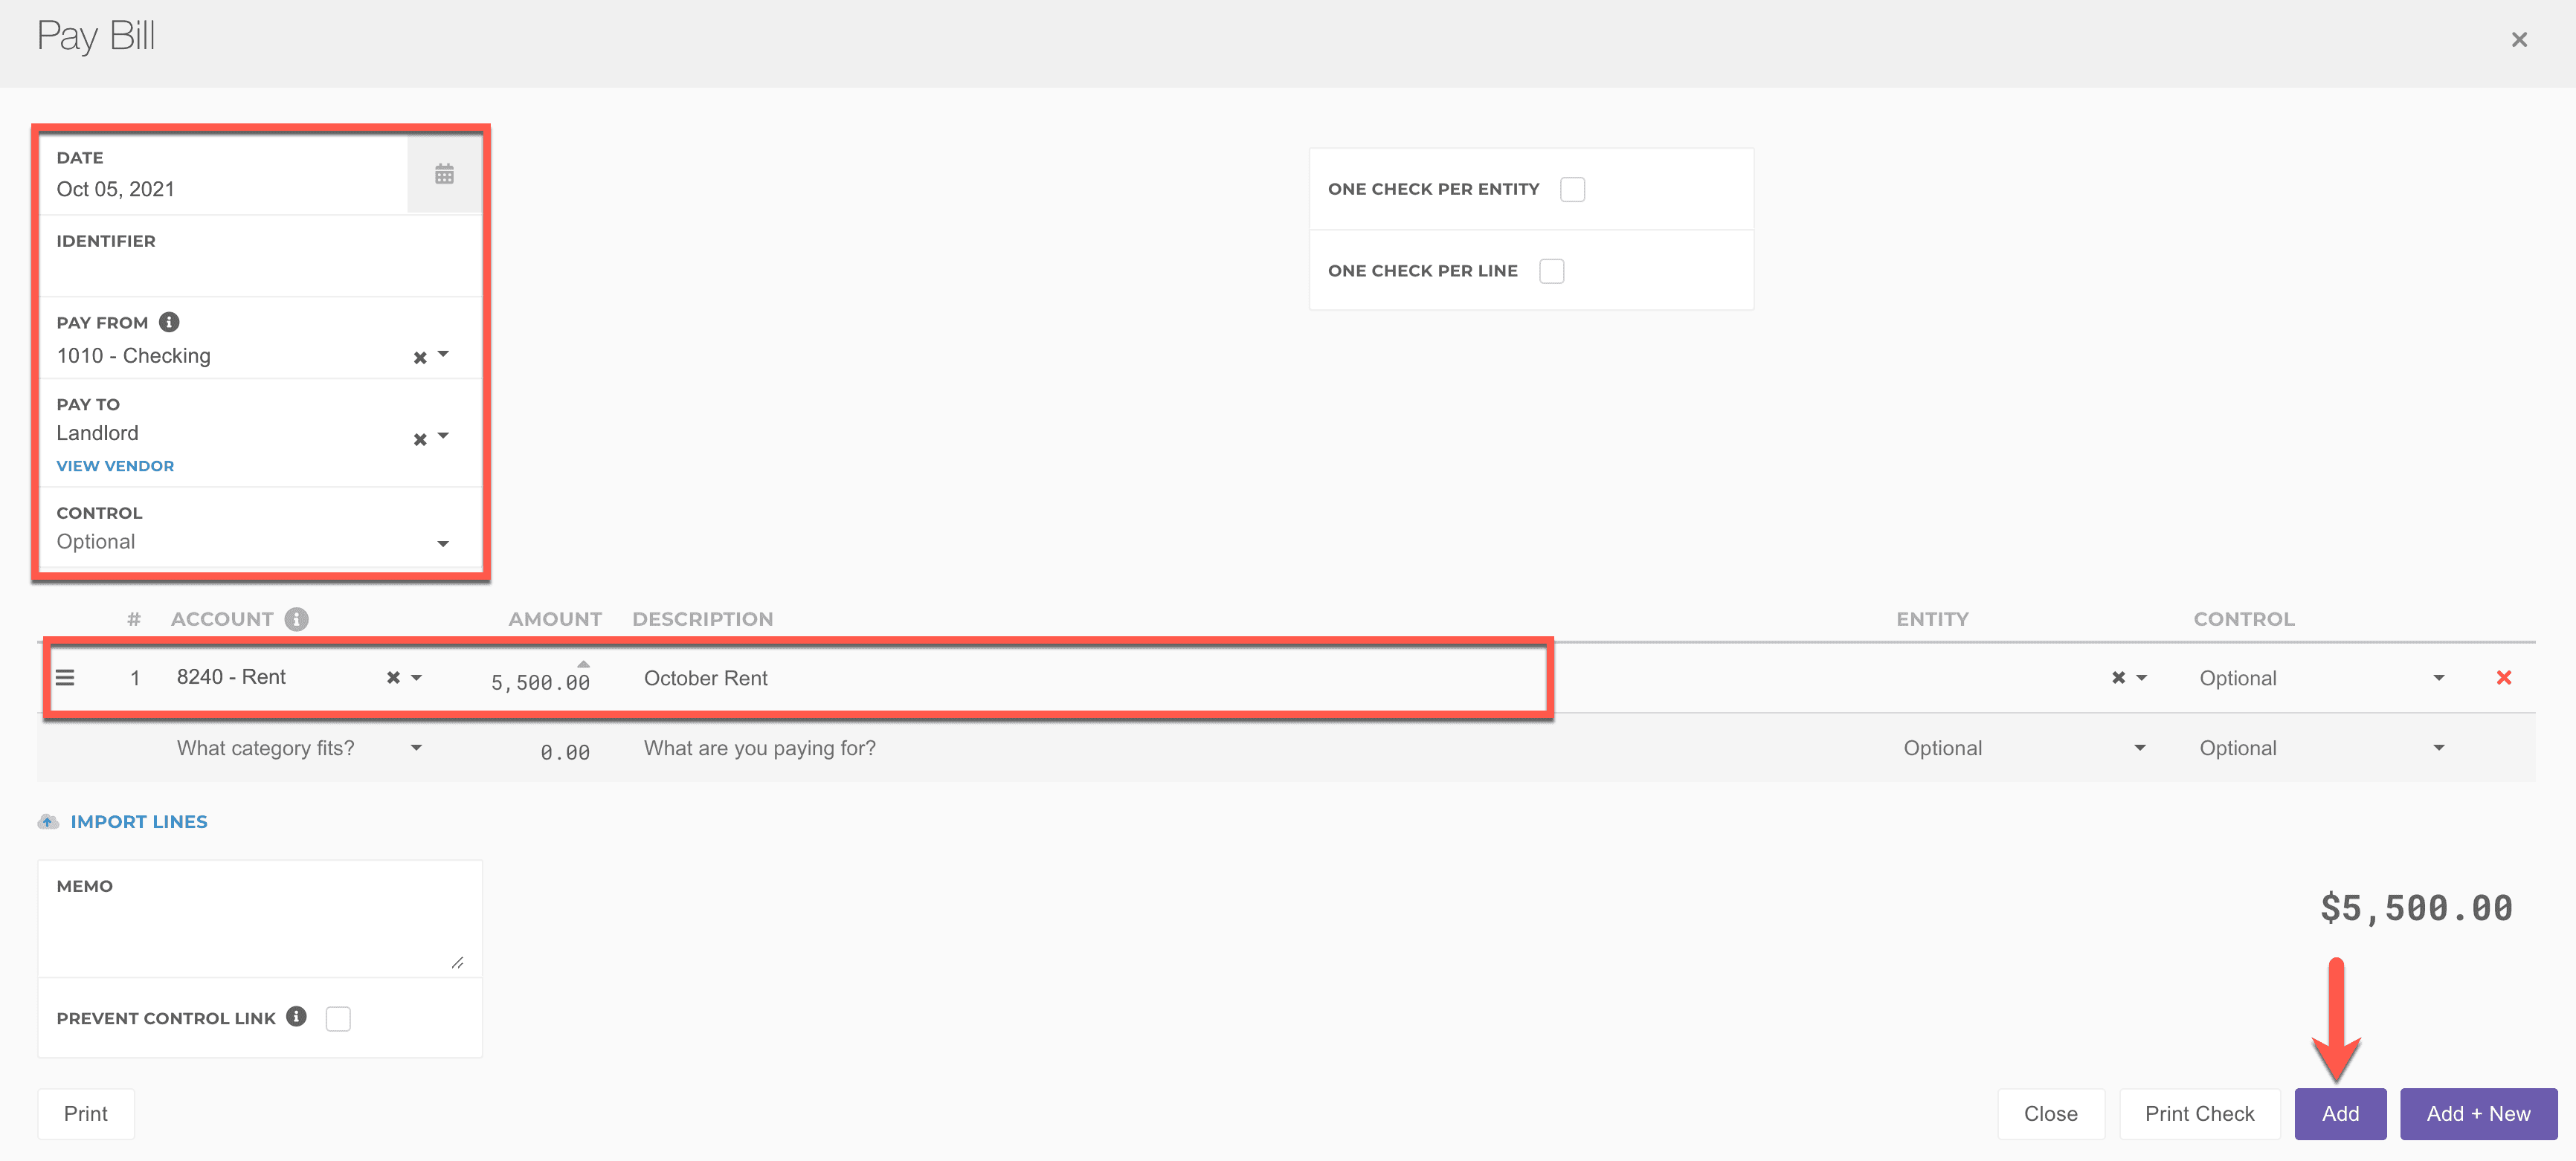Expand the Pay From account dropdown arrow
Screen dimensions: 2576x1161
[x=444, y=355]
